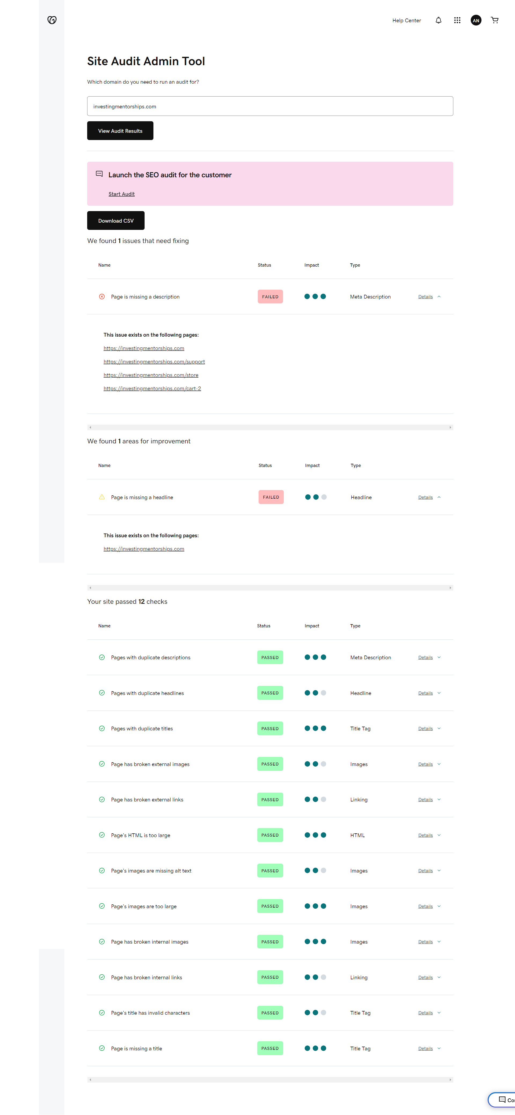Click the Start Audit link
This screenshot has width=515, height=1115.
pyautogui.click(x=122, y=194)
